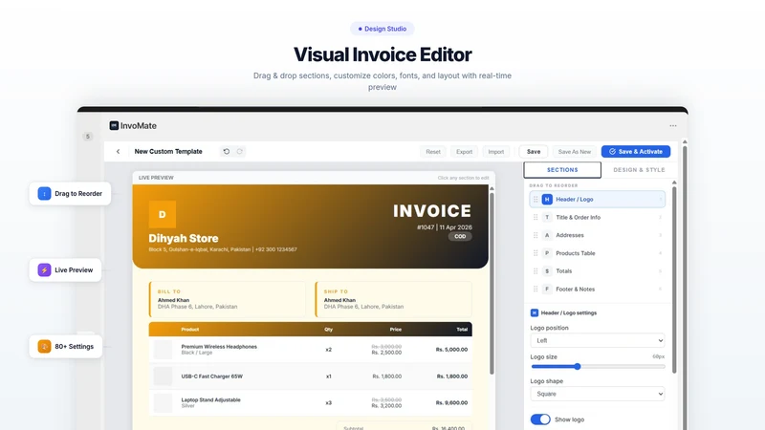Select the Products Table section row
765x430 pixels.
point(598,253)
